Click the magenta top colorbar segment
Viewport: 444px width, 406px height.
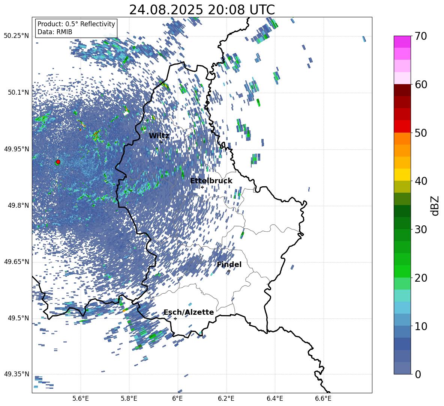point(402,42)
